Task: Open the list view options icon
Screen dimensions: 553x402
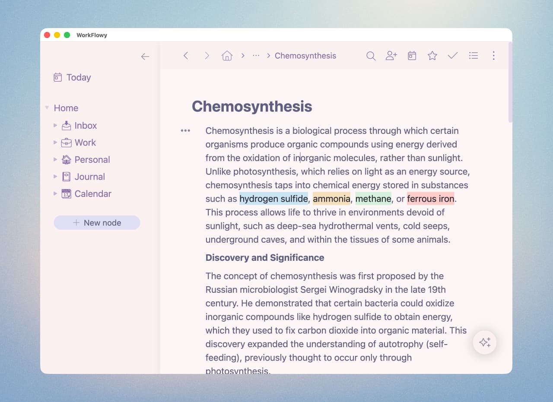Action: coord(474,56)
